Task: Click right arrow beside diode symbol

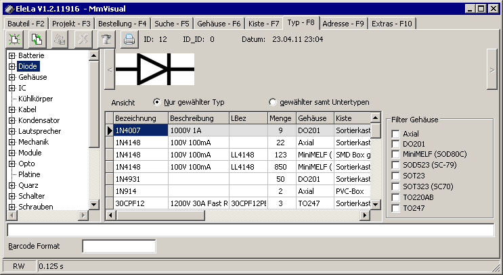Action: pyautogui.click(x=491, y=70)
